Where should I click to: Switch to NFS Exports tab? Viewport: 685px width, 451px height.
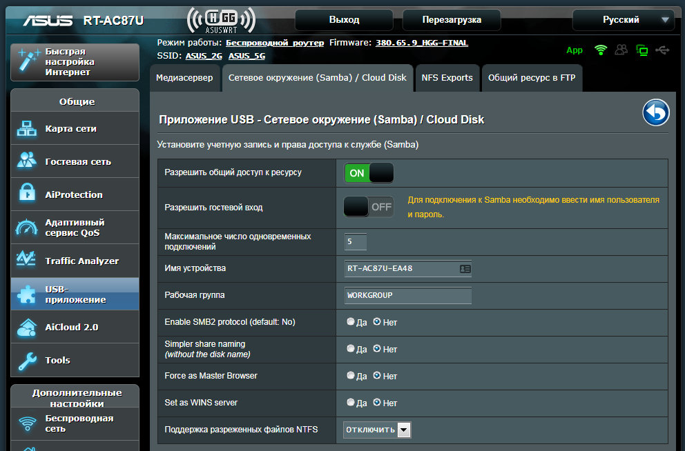click(x=447, y=78)
